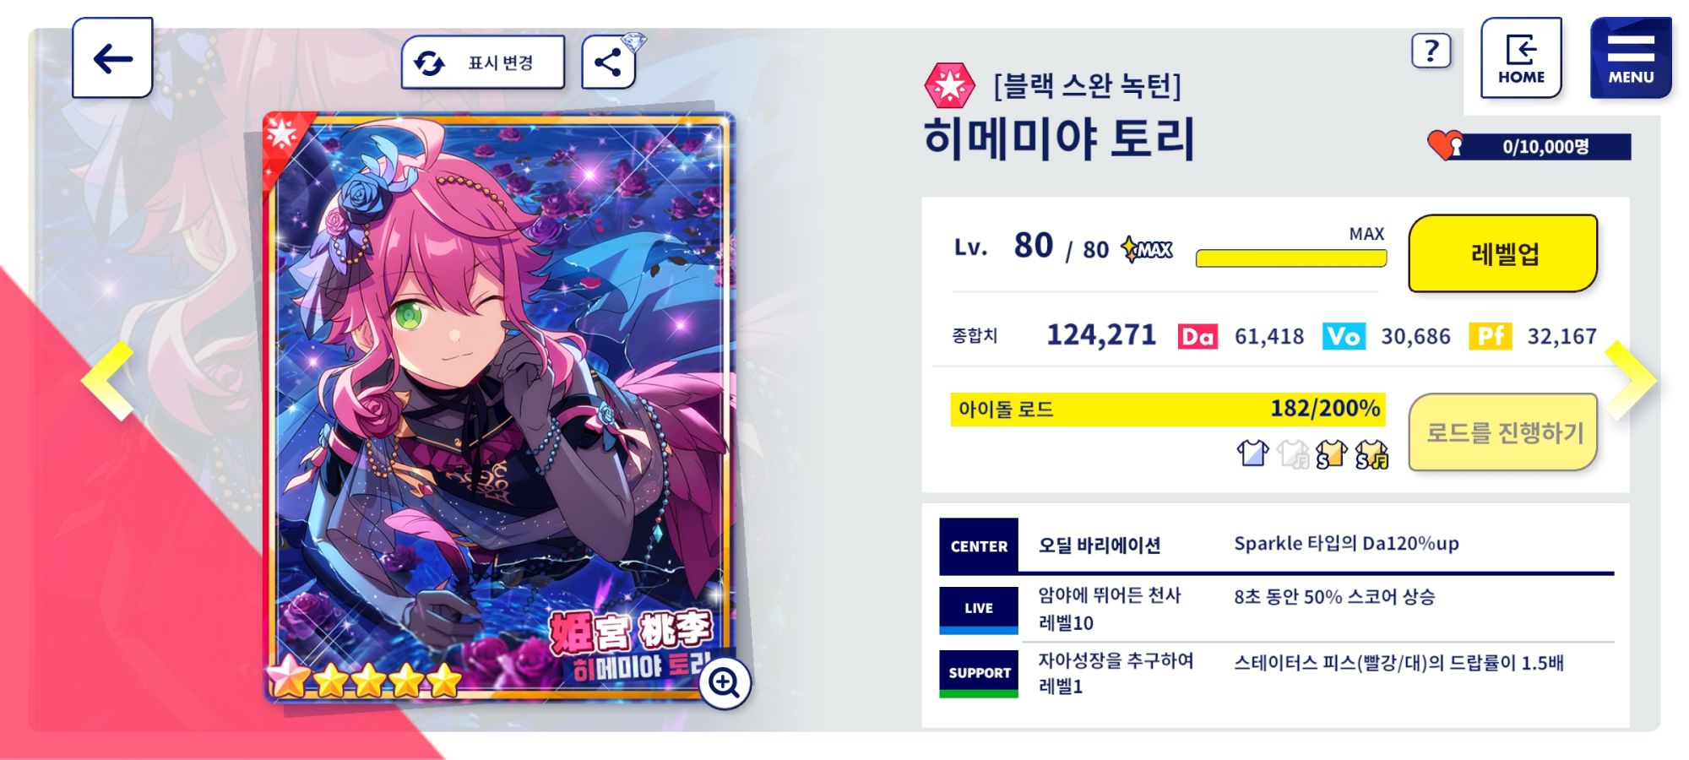Image resolution: width=1689 pixels, height=760 pixels.
Task: Tap the back arrow button
Action: click(x=112, y=58)
